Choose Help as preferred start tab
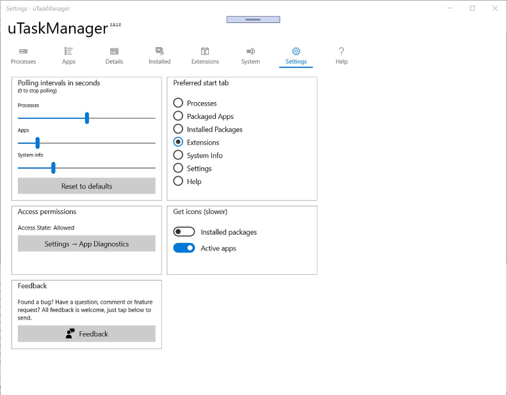Screen dimensions: 507x395 178,181
